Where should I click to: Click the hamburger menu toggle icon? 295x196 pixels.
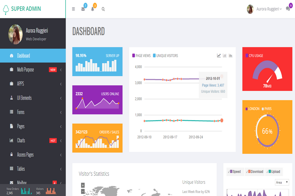[x=73, y=9]
